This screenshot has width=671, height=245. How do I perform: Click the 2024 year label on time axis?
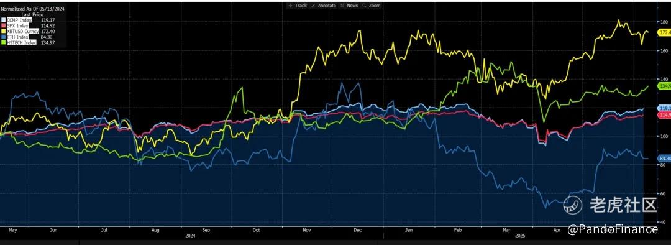click(191, 236)
